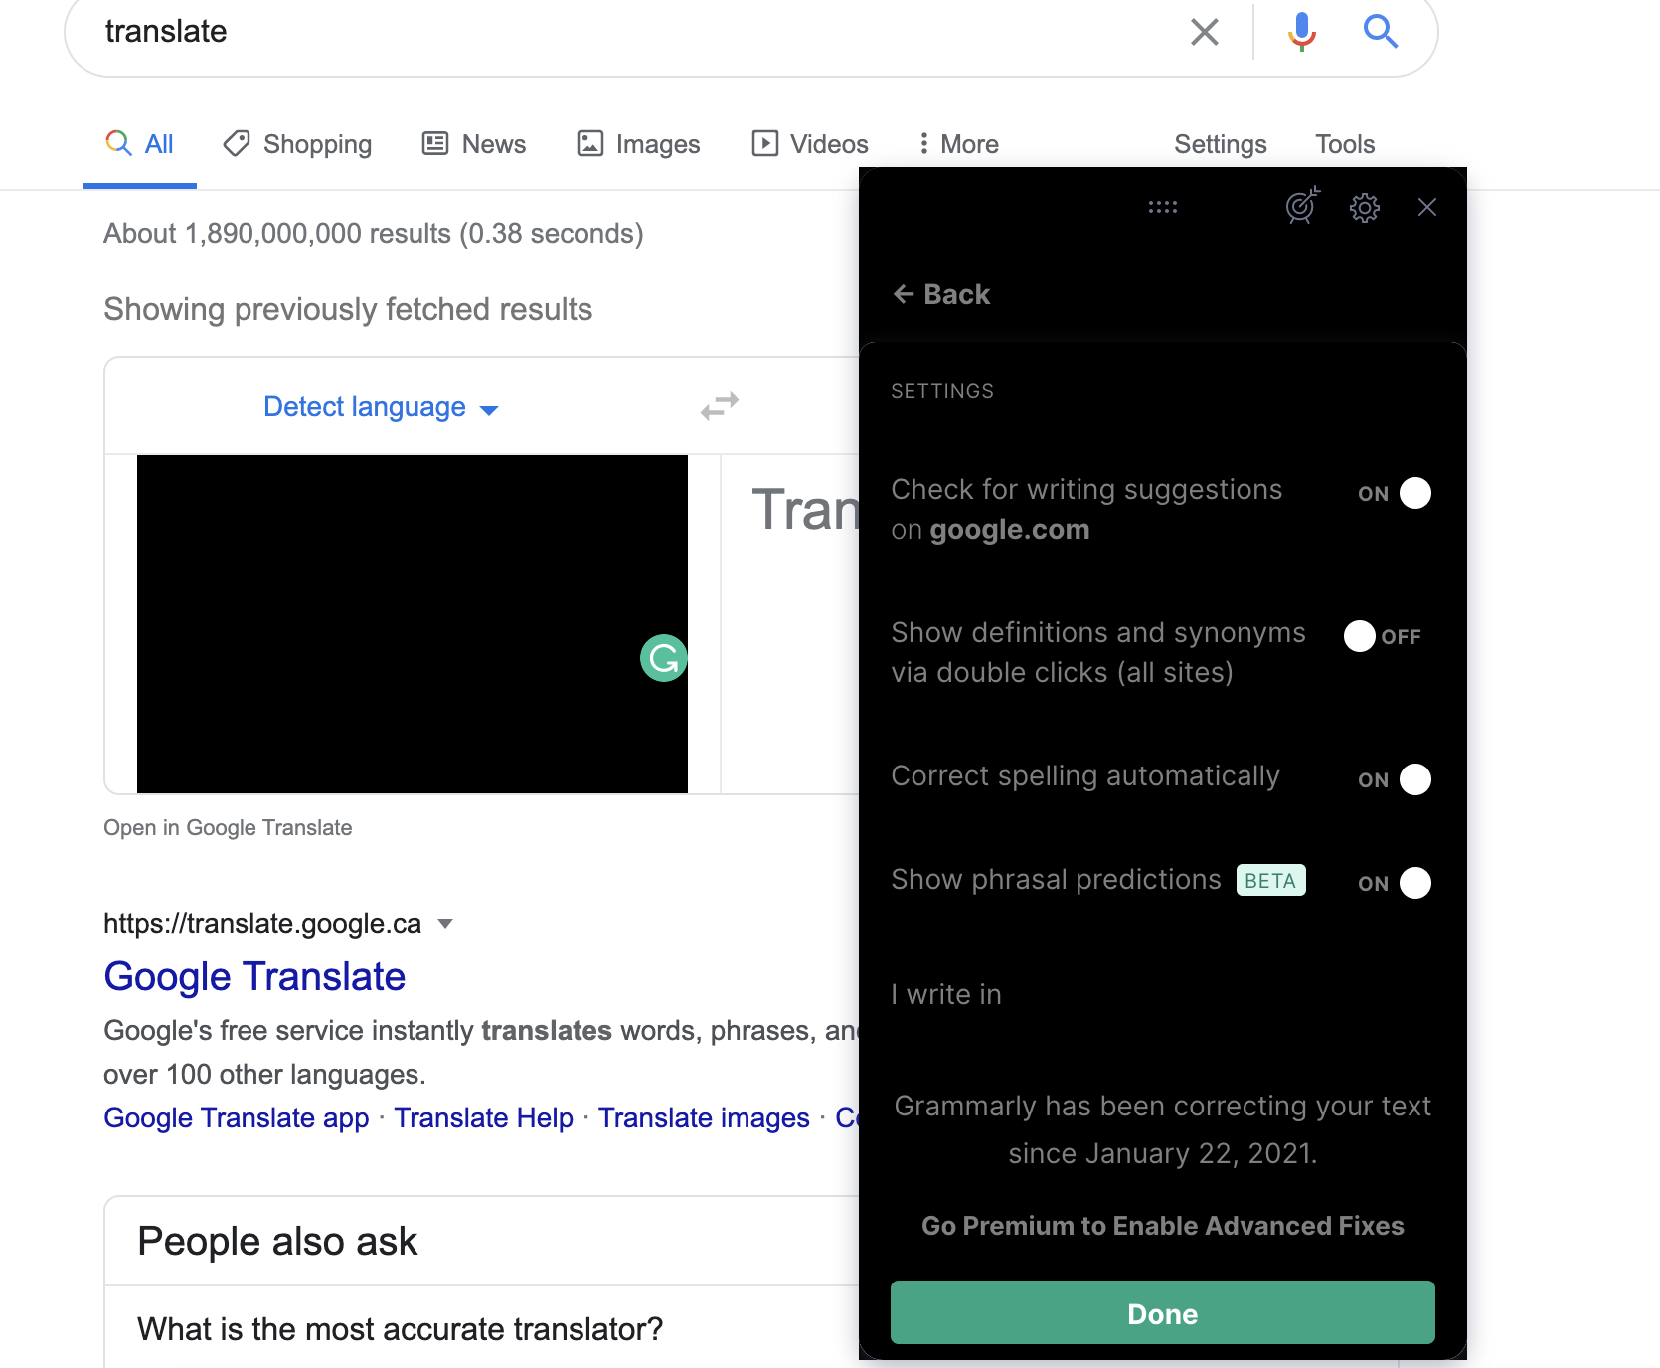Start a voice search with the microphone
The image size is (1660, 1368).
[1300, 31]
